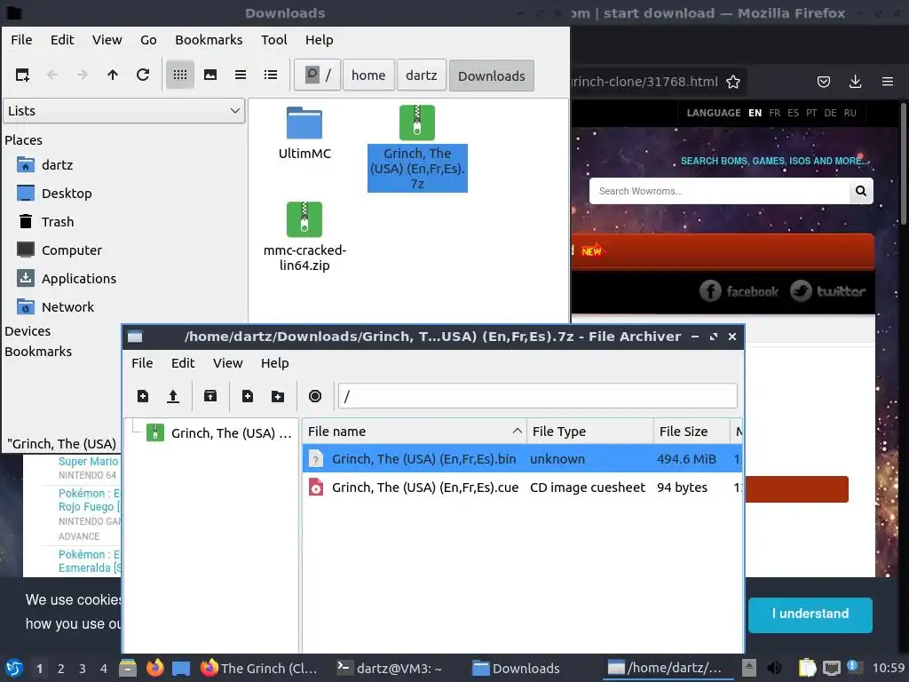This screenshot has width=909, height=682.
Task: Go up to the parent folder
Action: [x=113, y=75]
